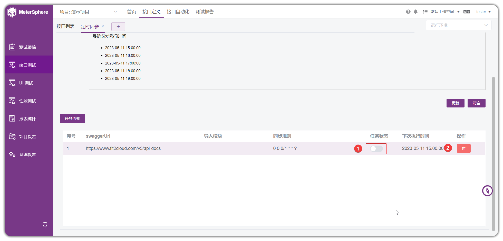Click the page vertical scrollbar
The height and width of the screenshot is (241, 503).
[x=493, y=154]
